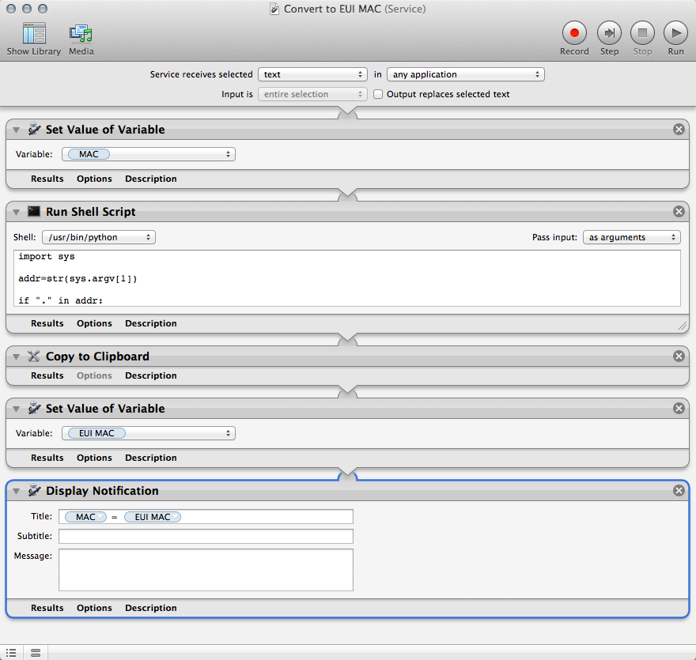The width and height of the screenshot is (696, 660).
Task: Open the 'as arguments' Pass input dropdown
Action: click(x=632, y=237)
